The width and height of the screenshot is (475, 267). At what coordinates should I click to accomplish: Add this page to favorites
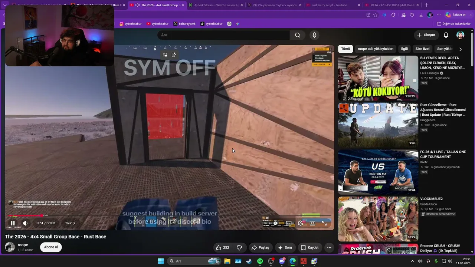[375, 15]
